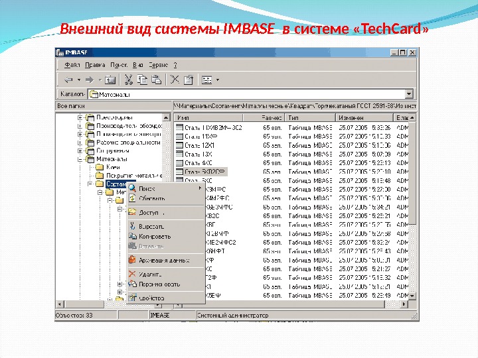Choose Поиск in the context menu
Image resolution: width=478 pixels, height=358 pixels.
[x=165, y=189]
